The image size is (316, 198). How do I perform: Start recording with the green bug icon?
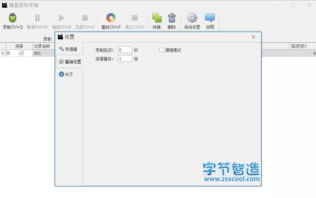(12, 18)
